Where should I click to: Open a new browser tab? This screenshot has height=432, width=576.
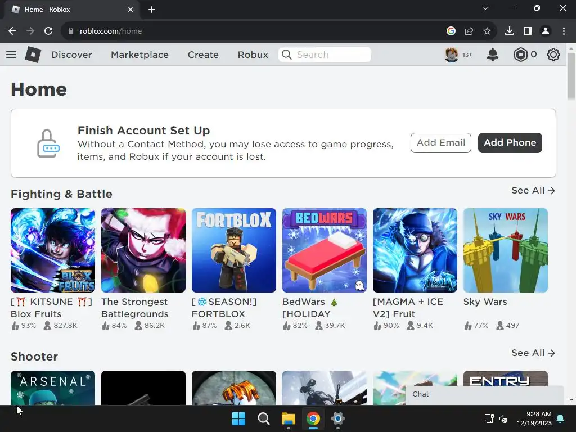[152, 10]
